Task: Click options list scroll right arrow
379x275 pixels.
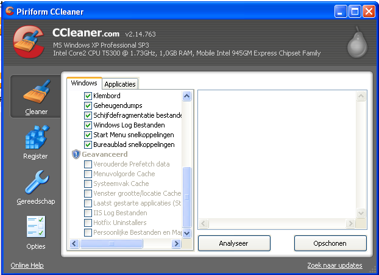Action: pos(176,243)
